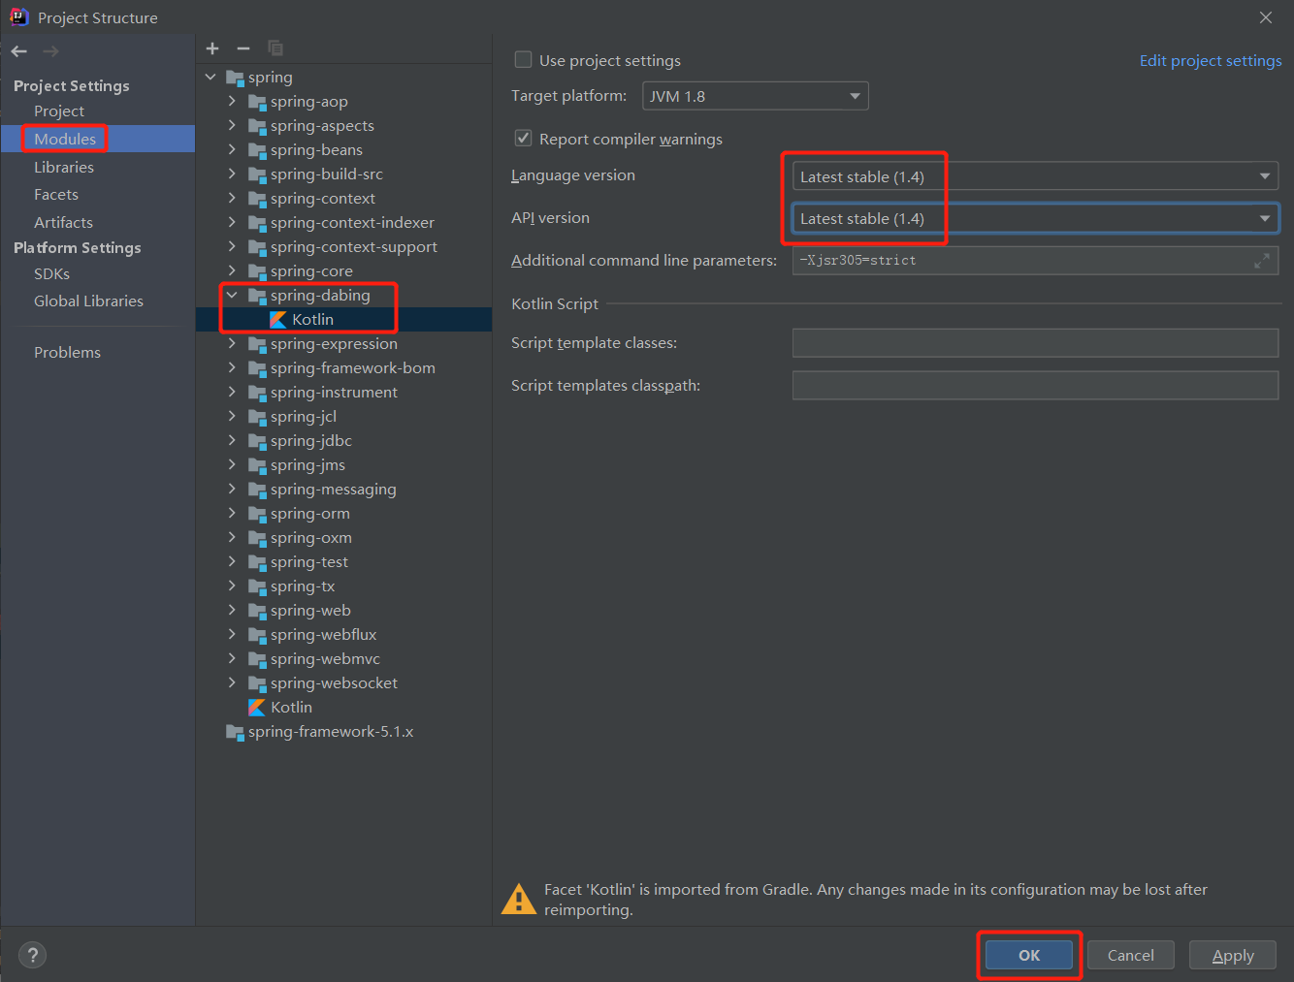Disable Report compiler warnings
Image resolution: width=1294 pixels, height=982 pixels.
tap(523, 138)
